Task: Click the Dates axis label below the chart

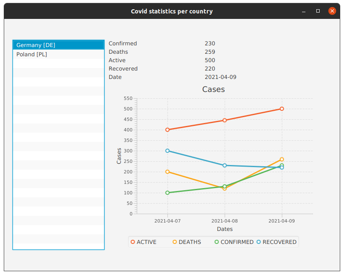Action: point(225,229)
